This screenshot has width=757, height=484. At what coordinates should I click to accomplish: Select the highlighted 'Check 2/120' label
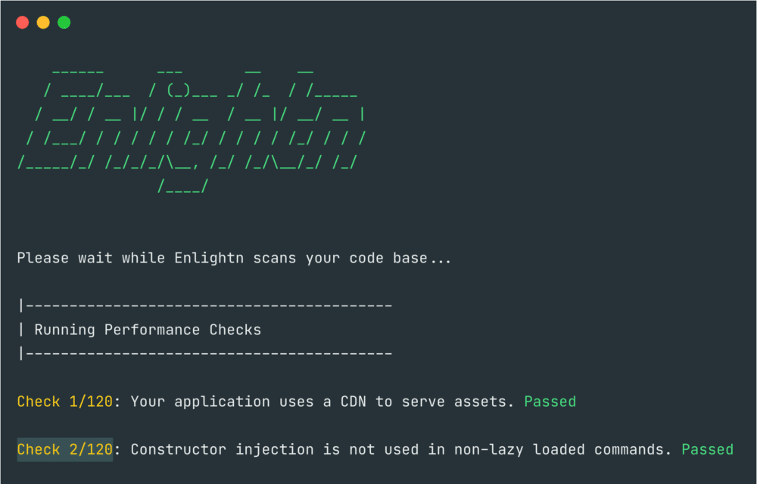click(x=64, y=449)
